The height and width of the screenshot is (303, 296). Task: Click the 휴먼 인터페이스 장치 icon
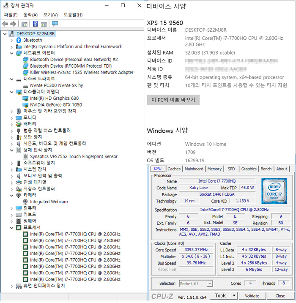point(19,286)
